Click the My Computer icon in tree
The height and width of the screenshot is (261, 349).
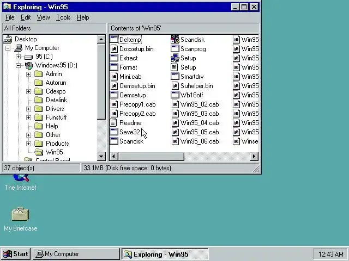19,48
